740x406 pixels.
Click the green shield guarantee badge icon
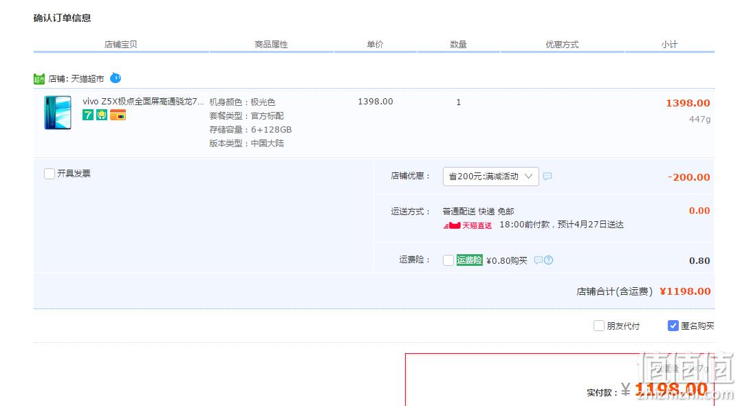(x=102, y=115)
